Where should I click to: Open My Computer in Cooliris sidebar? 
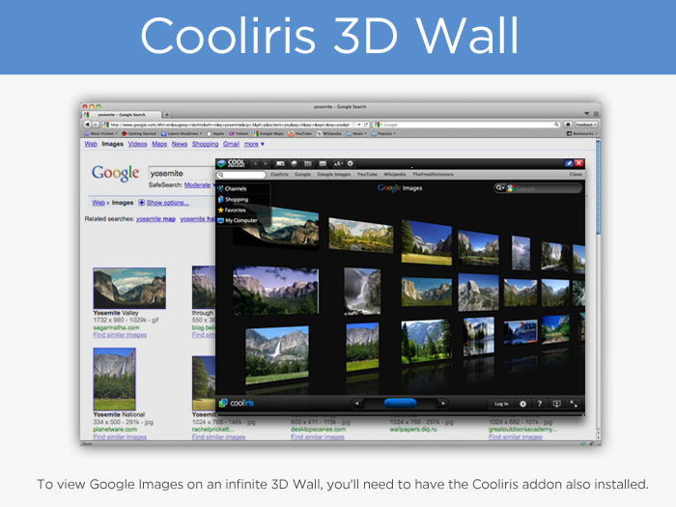238,220
